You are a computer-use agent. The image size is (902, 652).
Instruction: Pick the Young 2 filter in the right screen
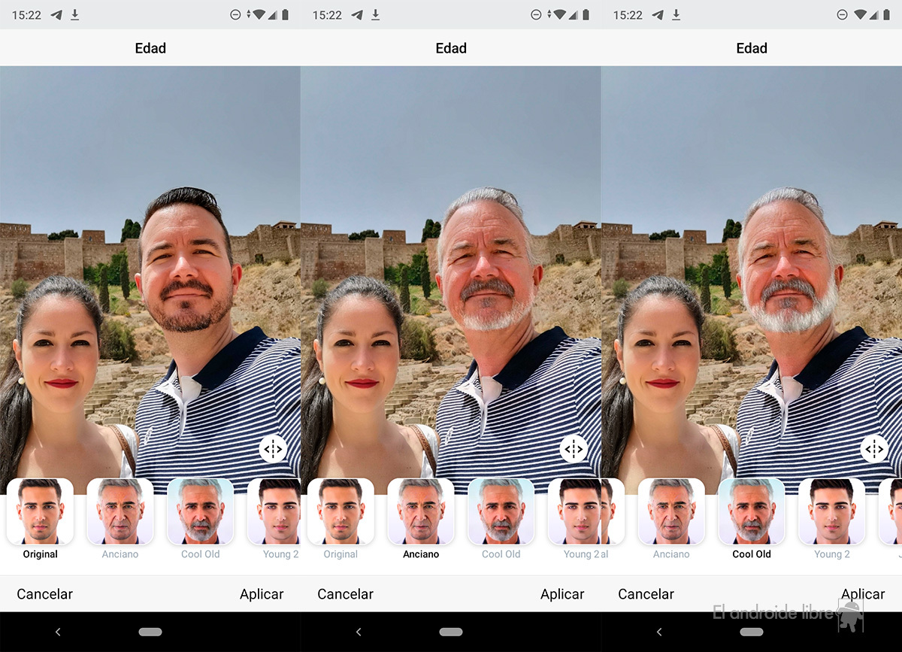(x=831, y=511)
